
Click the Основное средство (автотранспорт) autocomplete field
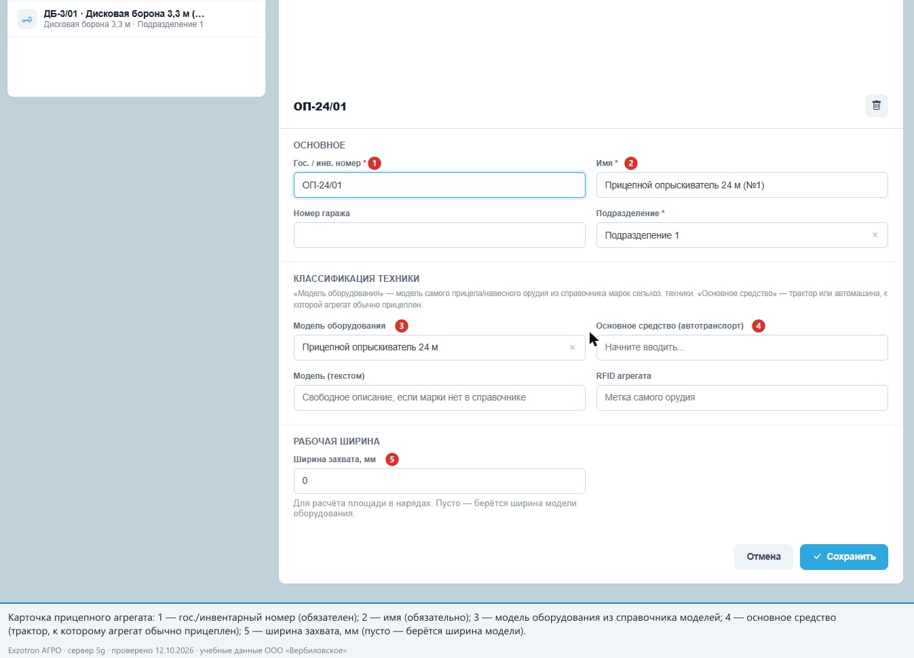coord(742,348)
